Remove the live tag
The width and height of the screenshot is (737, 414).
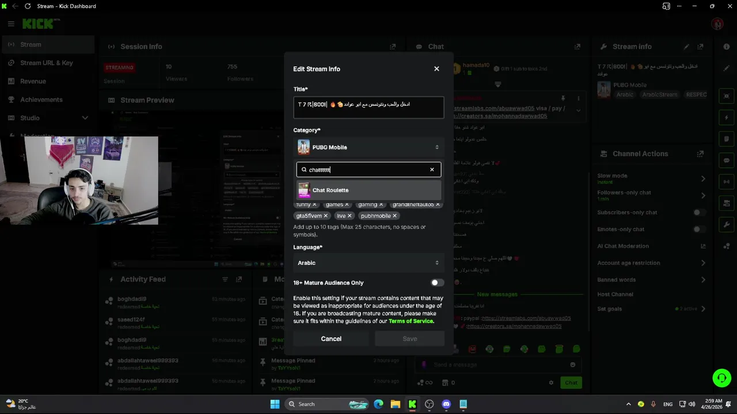point(349,216)
